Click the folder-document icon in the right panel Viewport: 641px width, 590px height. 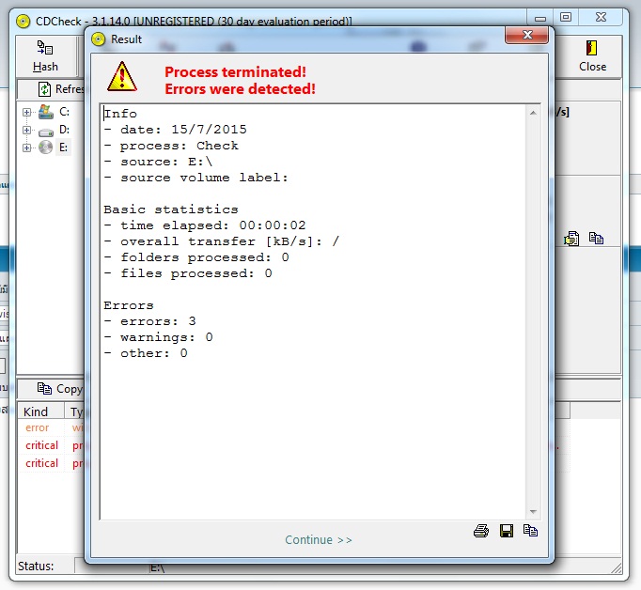(x=571, y=239)
